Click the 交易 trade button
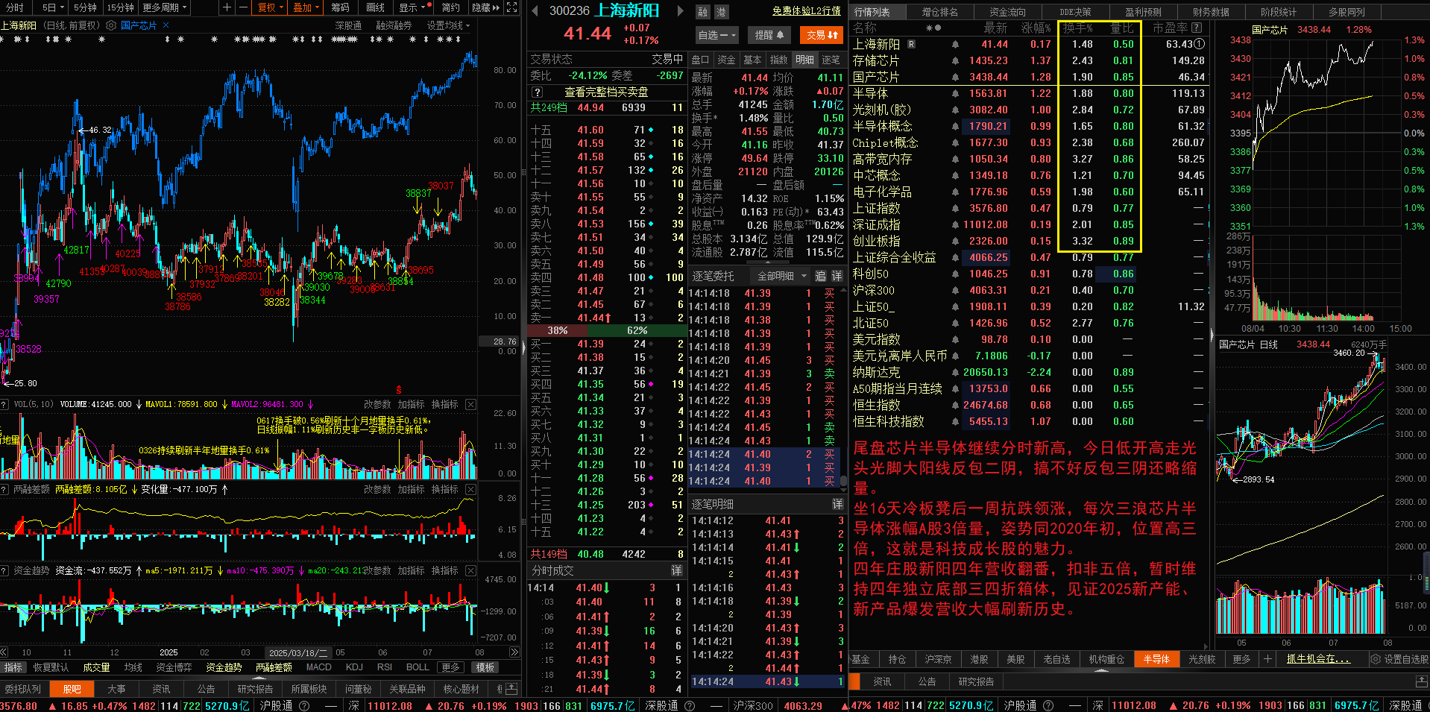This screenshot has height=712, width=1430. point(822,35)
